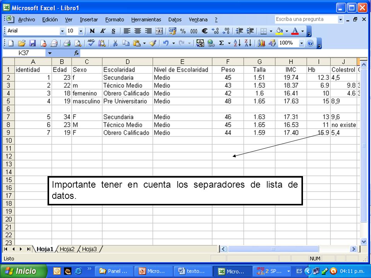Open the Datos menu

point(175,20)
